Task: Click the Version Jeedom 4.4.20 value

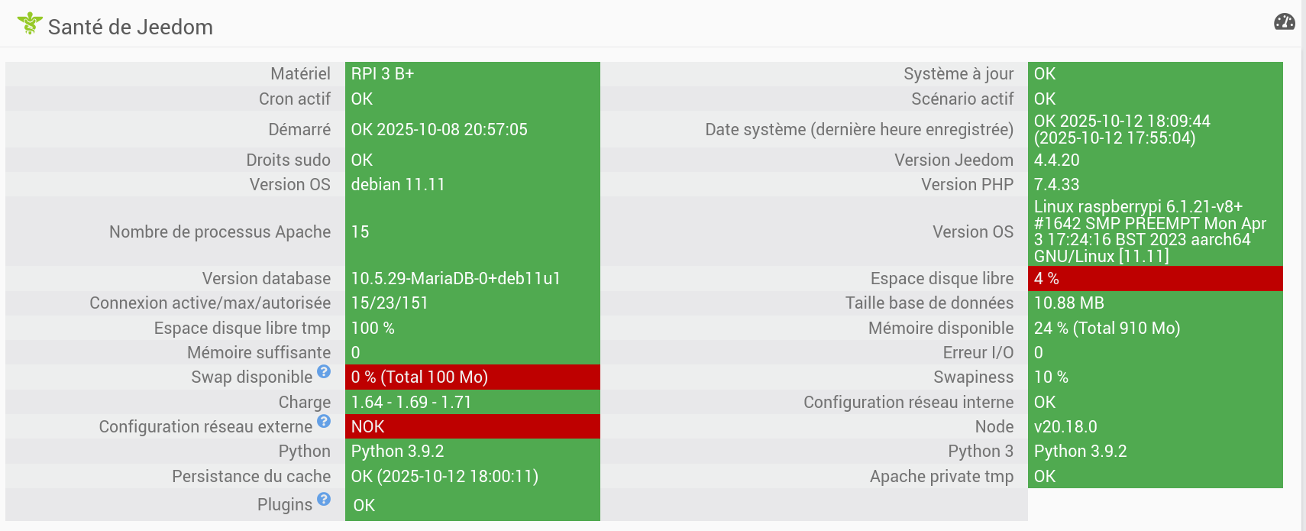Action: (1057, 160)
